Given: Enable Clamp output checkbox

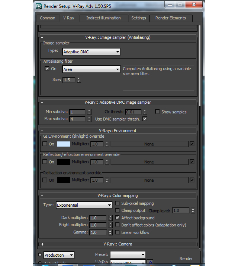Looking at the screenshot, I should coord(117,210).
